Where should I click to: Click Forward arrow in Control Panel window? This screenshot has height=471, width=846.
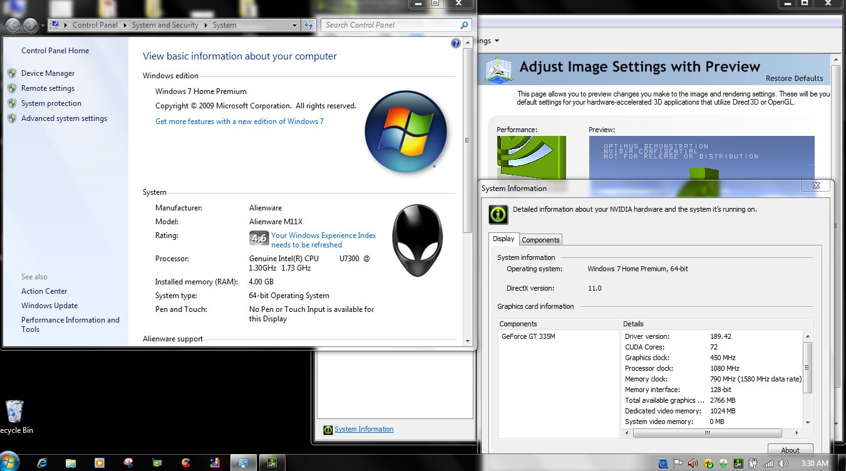click(x=29, y=25)
